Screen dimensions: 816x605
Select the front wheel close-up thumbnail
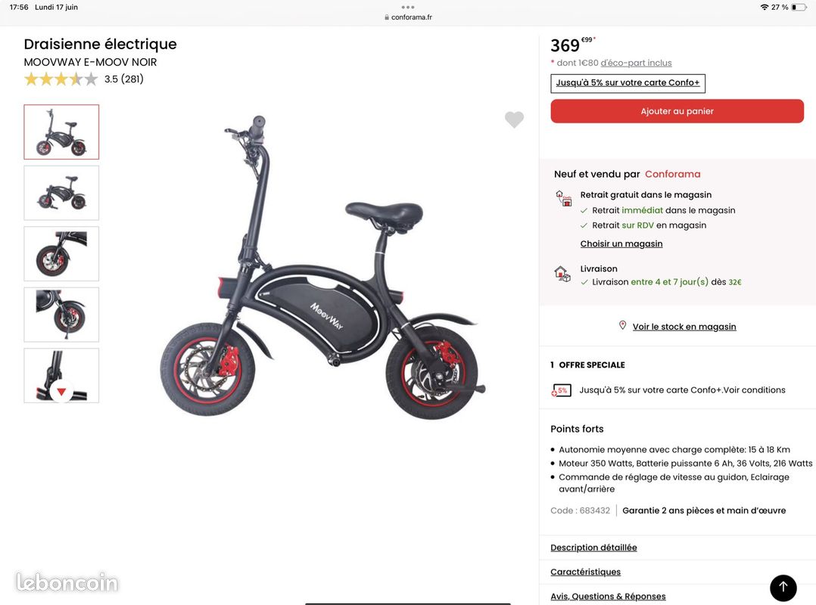61,253
